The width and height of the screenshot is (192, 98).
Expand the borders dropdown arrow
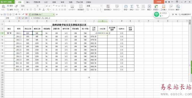(33, 10)
